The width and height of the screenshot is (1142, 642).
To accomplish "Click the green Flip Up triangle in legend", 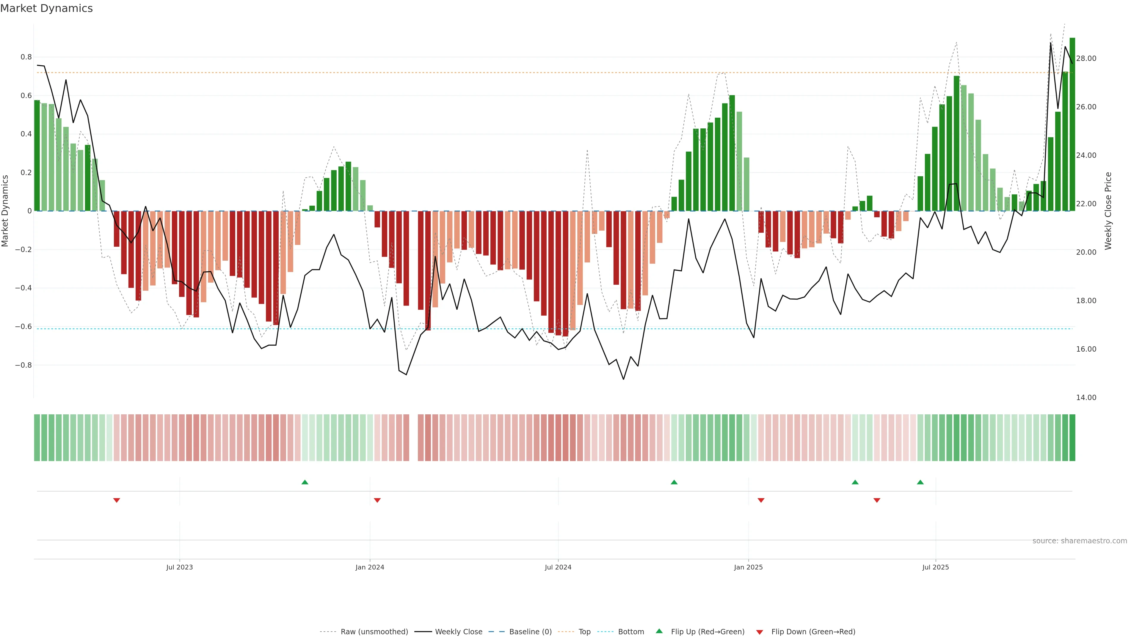I will point(659,631).
